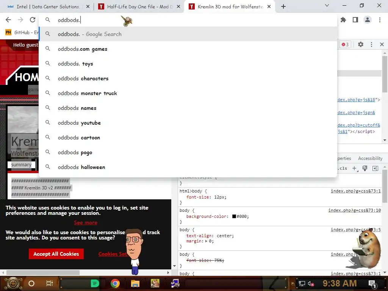This screenshot has height=291, width=388.
Task: Open the cat-picture box app on taskbar
Action: click(x=155, y=283)
